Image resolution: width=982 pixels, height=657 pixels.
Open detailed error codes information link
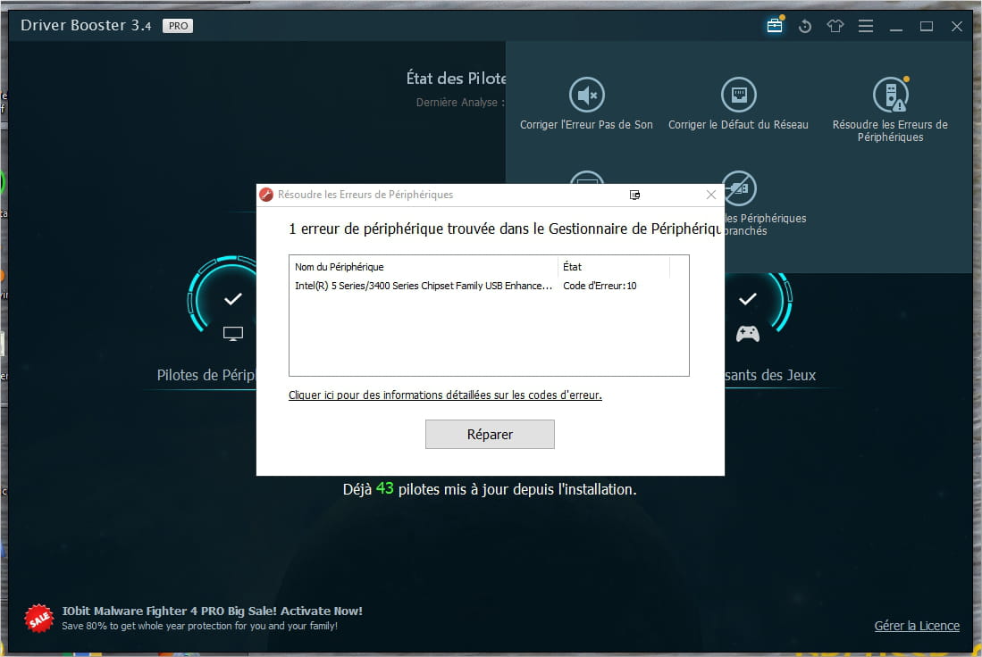pos(445,395)
